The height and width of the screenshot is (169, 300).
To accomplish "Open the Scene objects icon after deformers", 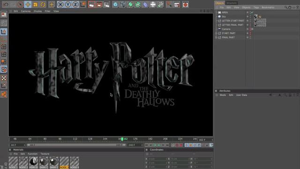I will 153,4.
